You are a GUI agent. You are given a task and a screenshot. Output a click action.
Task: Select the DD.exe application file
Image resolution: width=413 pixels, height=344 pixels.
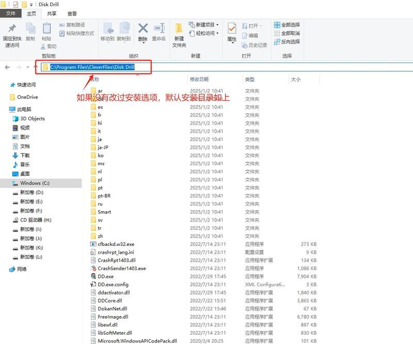(x=102, y=276)
